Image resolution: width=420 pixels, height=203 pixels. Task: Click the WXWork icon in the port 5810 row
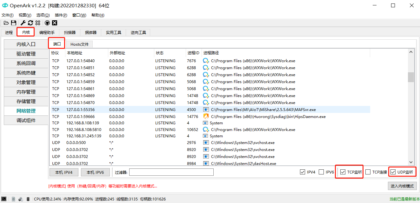[x=206, y=129]
